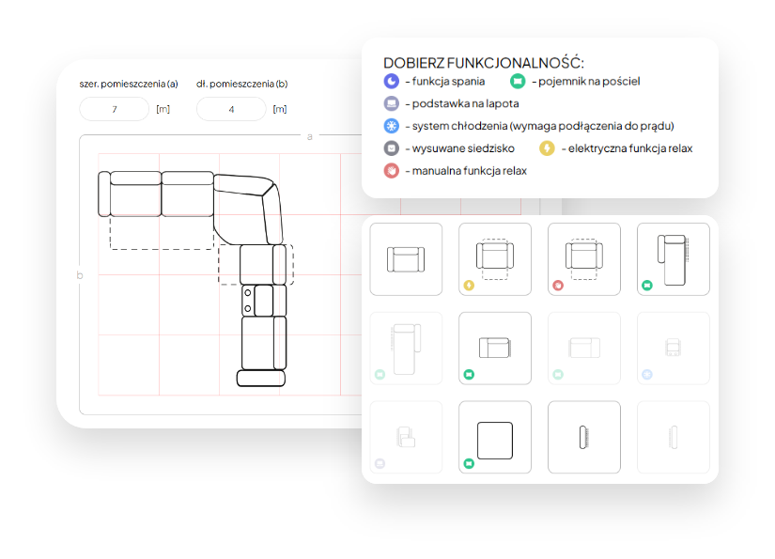
Task: Select the bottom end armrest of the plan sofa
Action: tap(261, 378)
